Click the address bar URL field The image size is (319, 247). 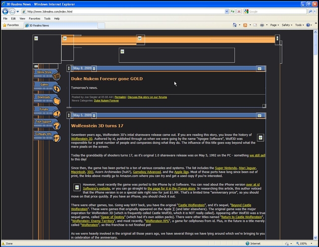(123, 11)
